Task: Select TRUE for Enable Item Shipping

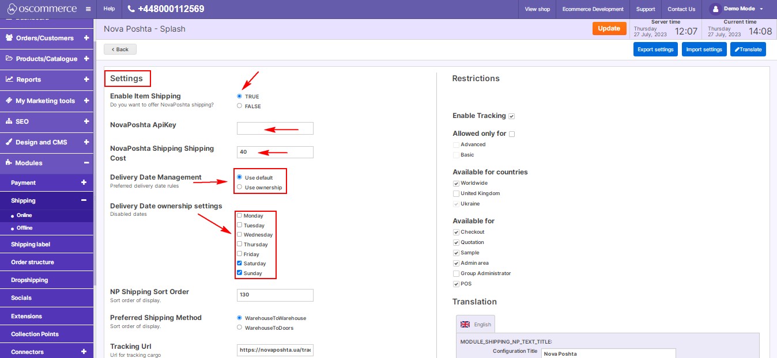Action: point(239,96)
